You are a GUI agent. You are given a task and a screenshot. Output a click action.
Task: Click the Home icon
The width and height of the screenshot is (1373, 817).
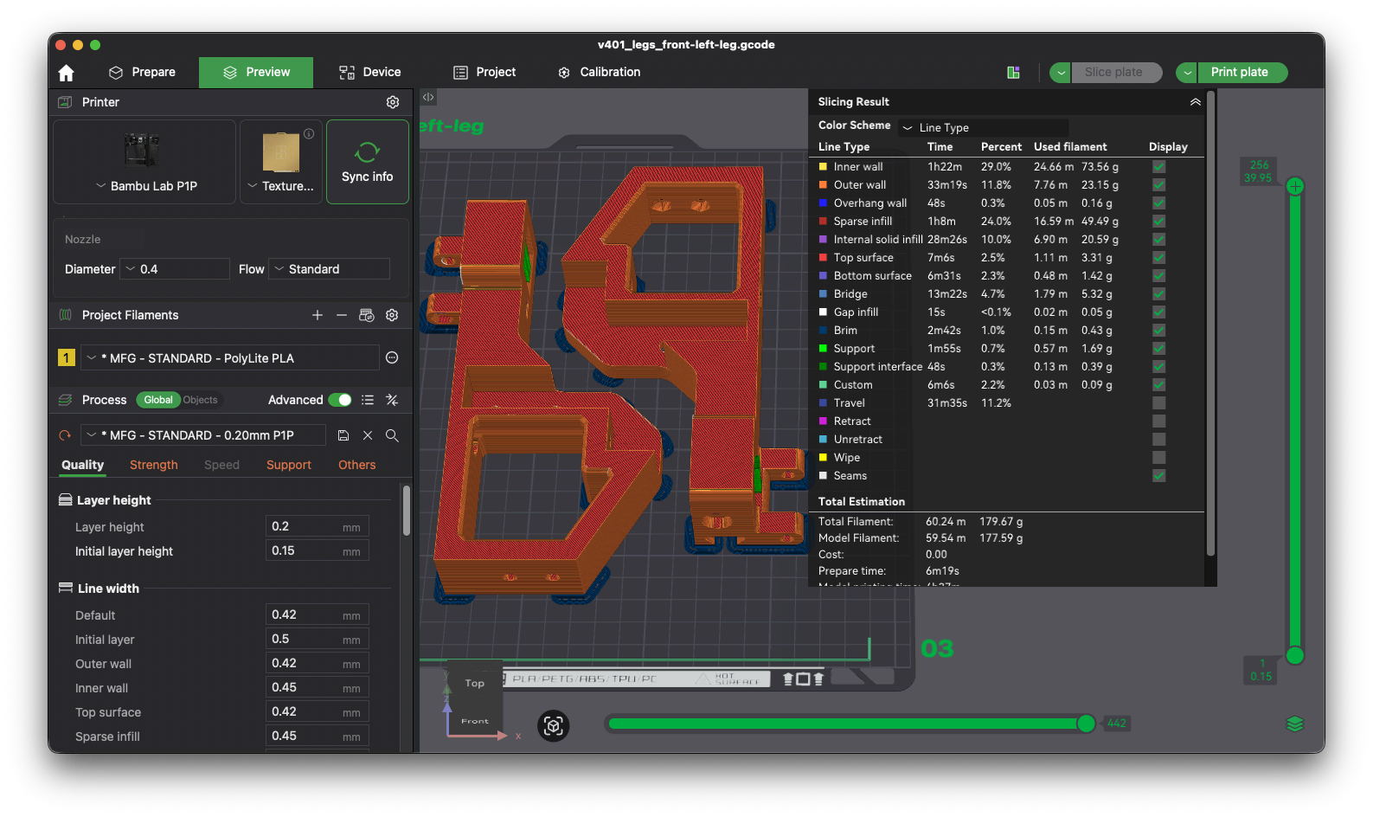(x=67, y=73)
